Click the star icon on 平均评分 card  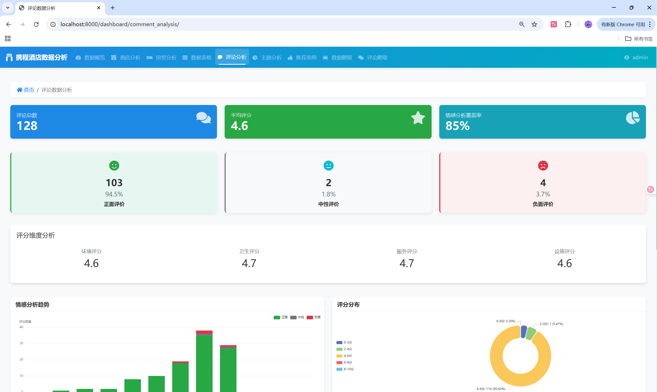(x=418, y=118)
